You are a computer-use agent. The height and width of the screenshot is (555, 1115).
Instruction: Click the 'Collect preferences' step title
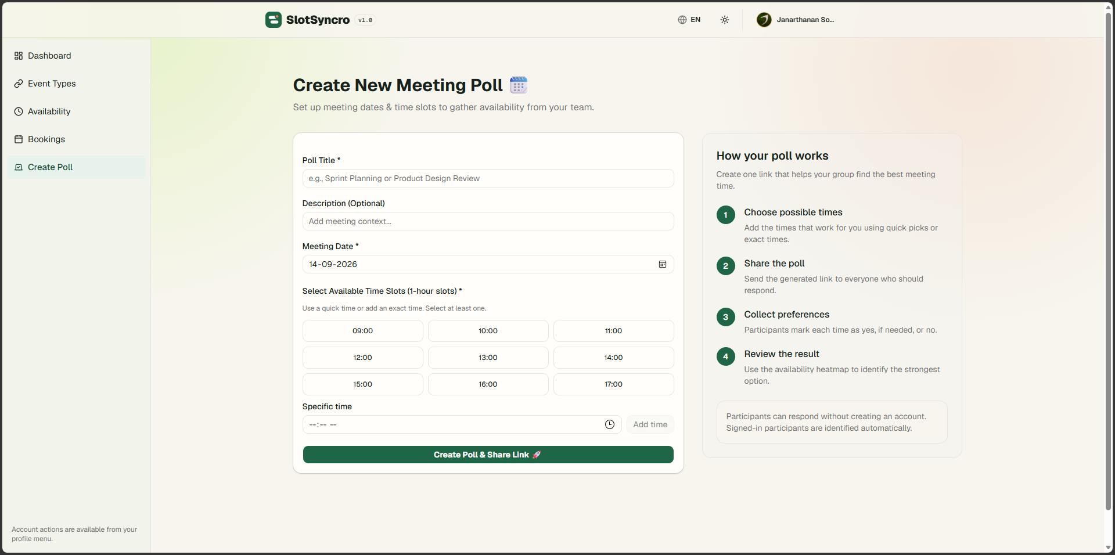(787, 315)
